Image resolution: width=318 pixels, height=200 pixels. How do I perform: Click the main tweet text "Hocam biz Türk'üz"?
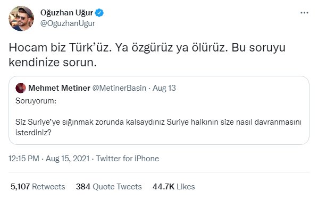click(60, 48)
